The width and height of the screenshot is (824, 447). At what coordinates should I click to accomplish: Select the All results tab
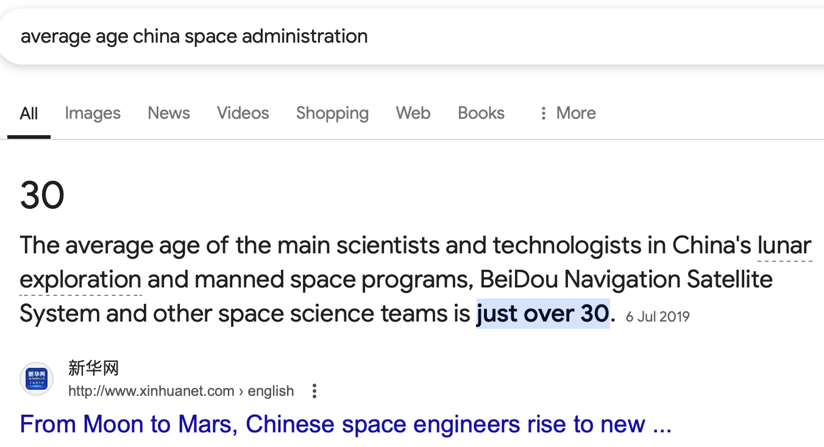29,113
